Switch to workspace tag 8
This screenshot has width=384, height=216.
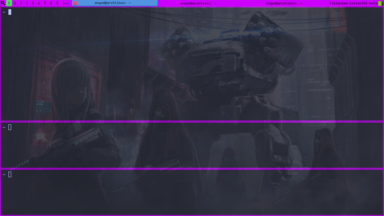51,3
